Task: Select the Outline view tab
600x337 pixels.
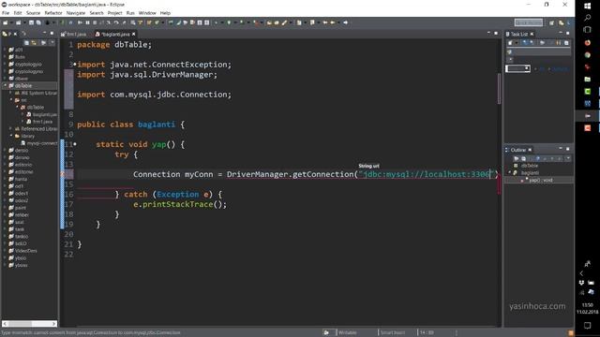Action: coord(518,150)
